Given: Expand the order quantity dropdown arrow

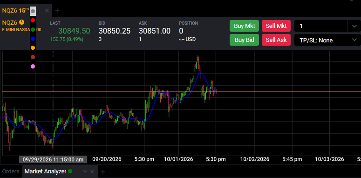Looking at the screenshot, I should click(x=354, y=26).
